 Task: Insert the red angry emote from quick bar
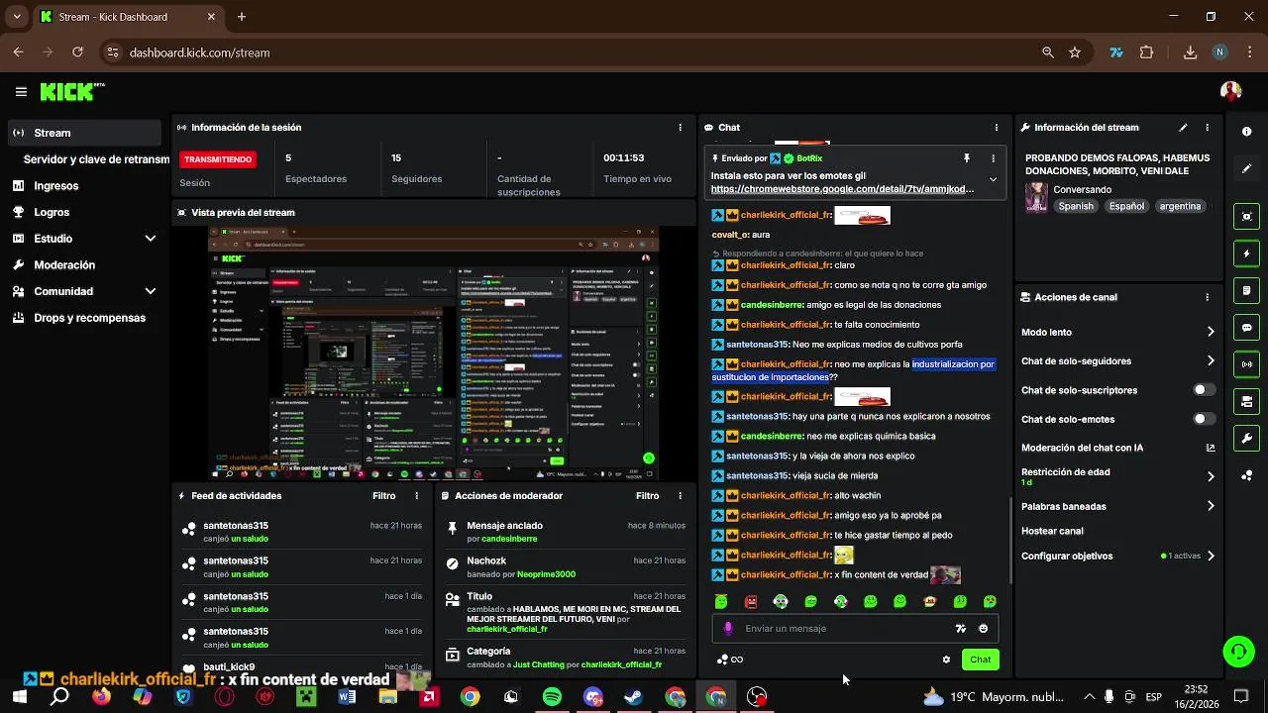[x=751, y=601]
